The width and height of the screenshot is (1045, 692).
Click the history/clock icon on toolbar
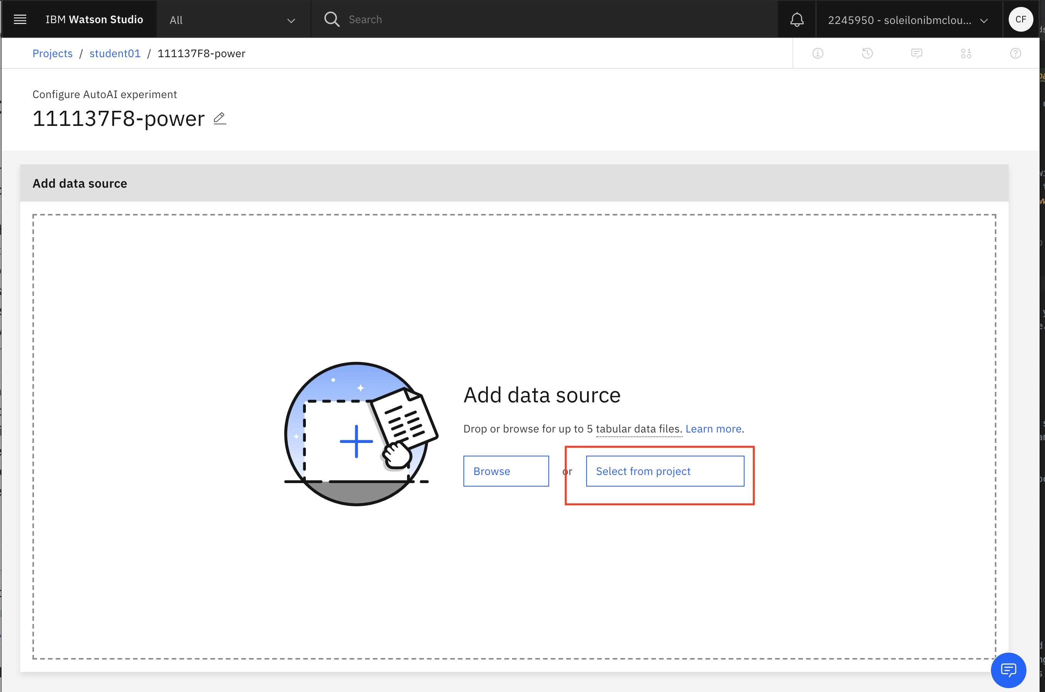tap(867, 53)
